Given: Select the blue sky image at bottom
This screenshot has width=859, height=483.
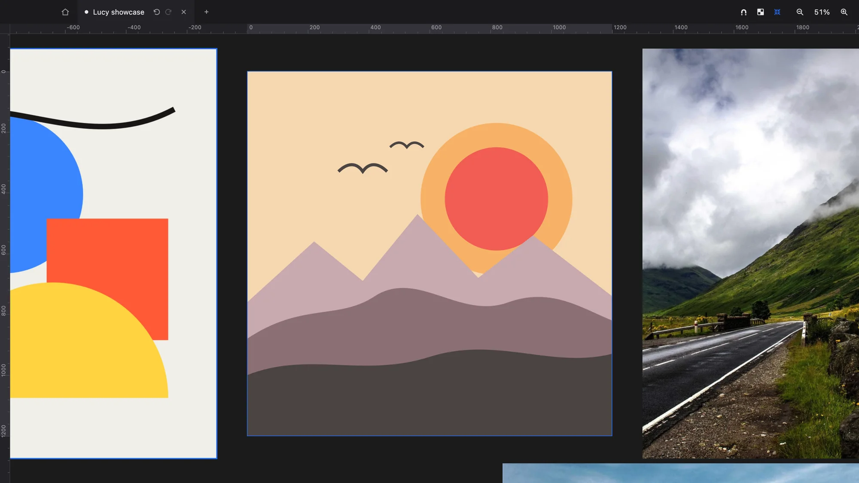Looking at the screenshot, I should pos(681,473).
